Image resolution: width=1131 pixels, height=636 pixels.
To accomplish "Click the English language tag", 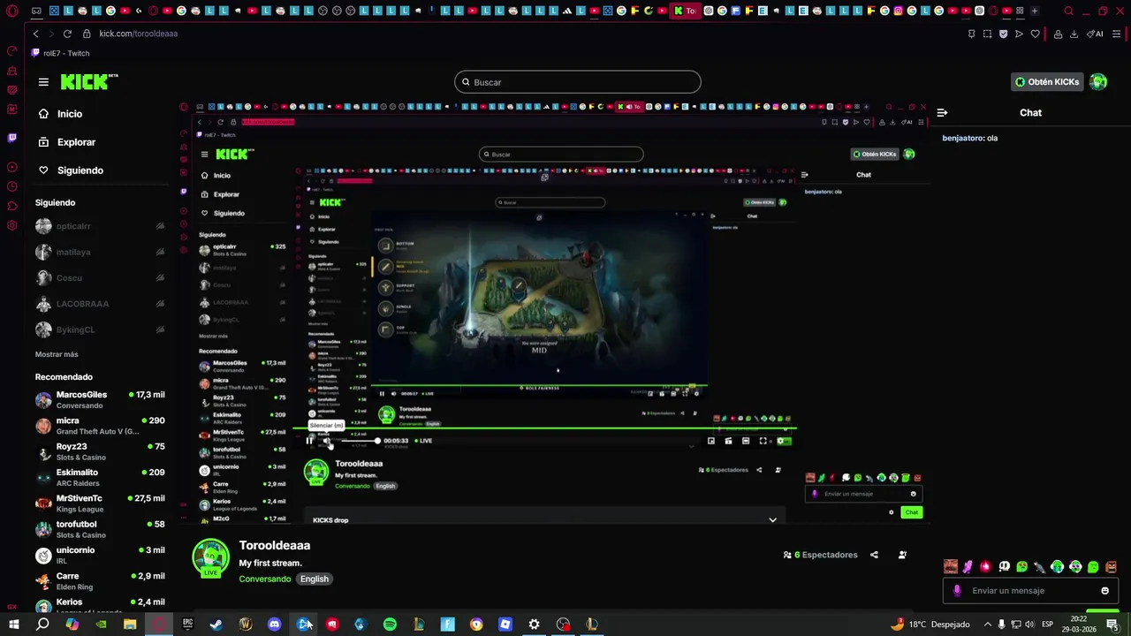I will pos(314,579).
